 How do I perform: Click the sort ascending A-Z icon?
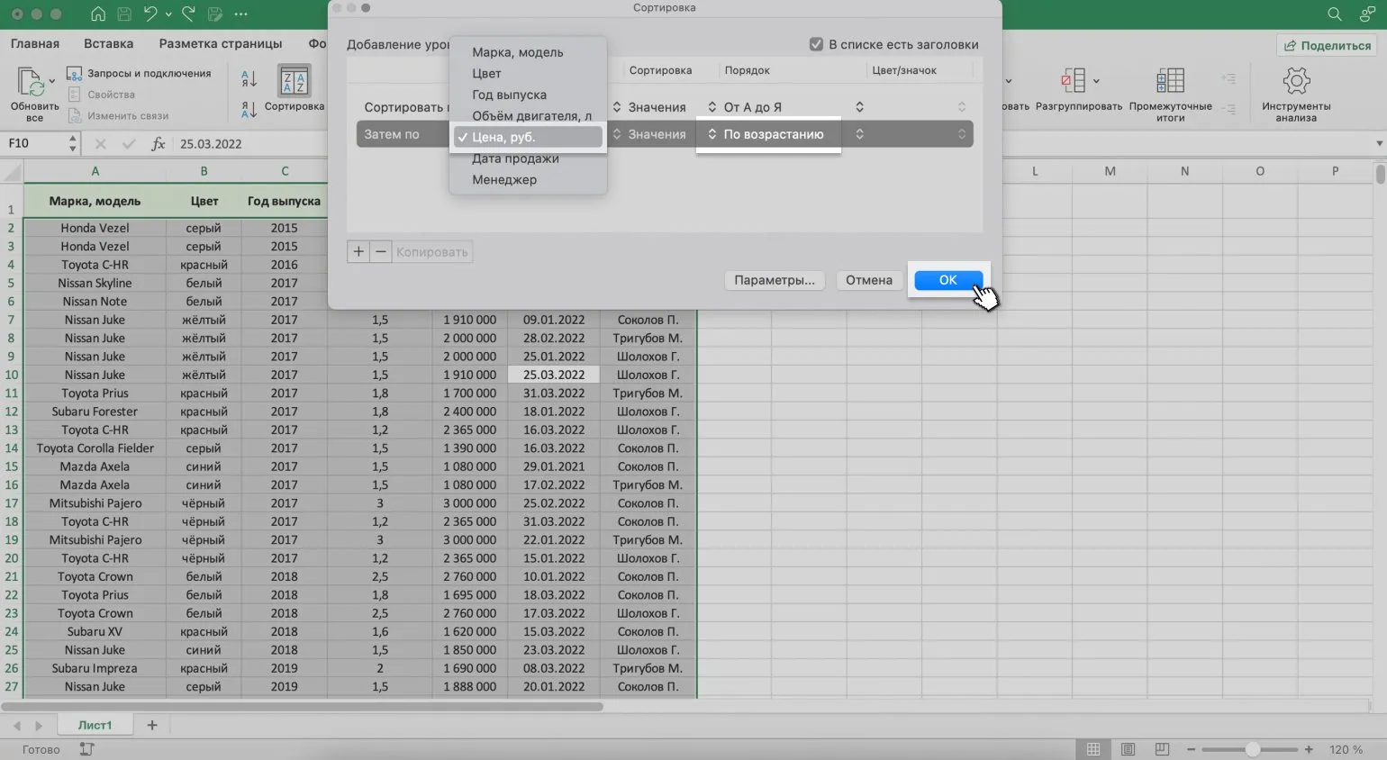point(249,79)
